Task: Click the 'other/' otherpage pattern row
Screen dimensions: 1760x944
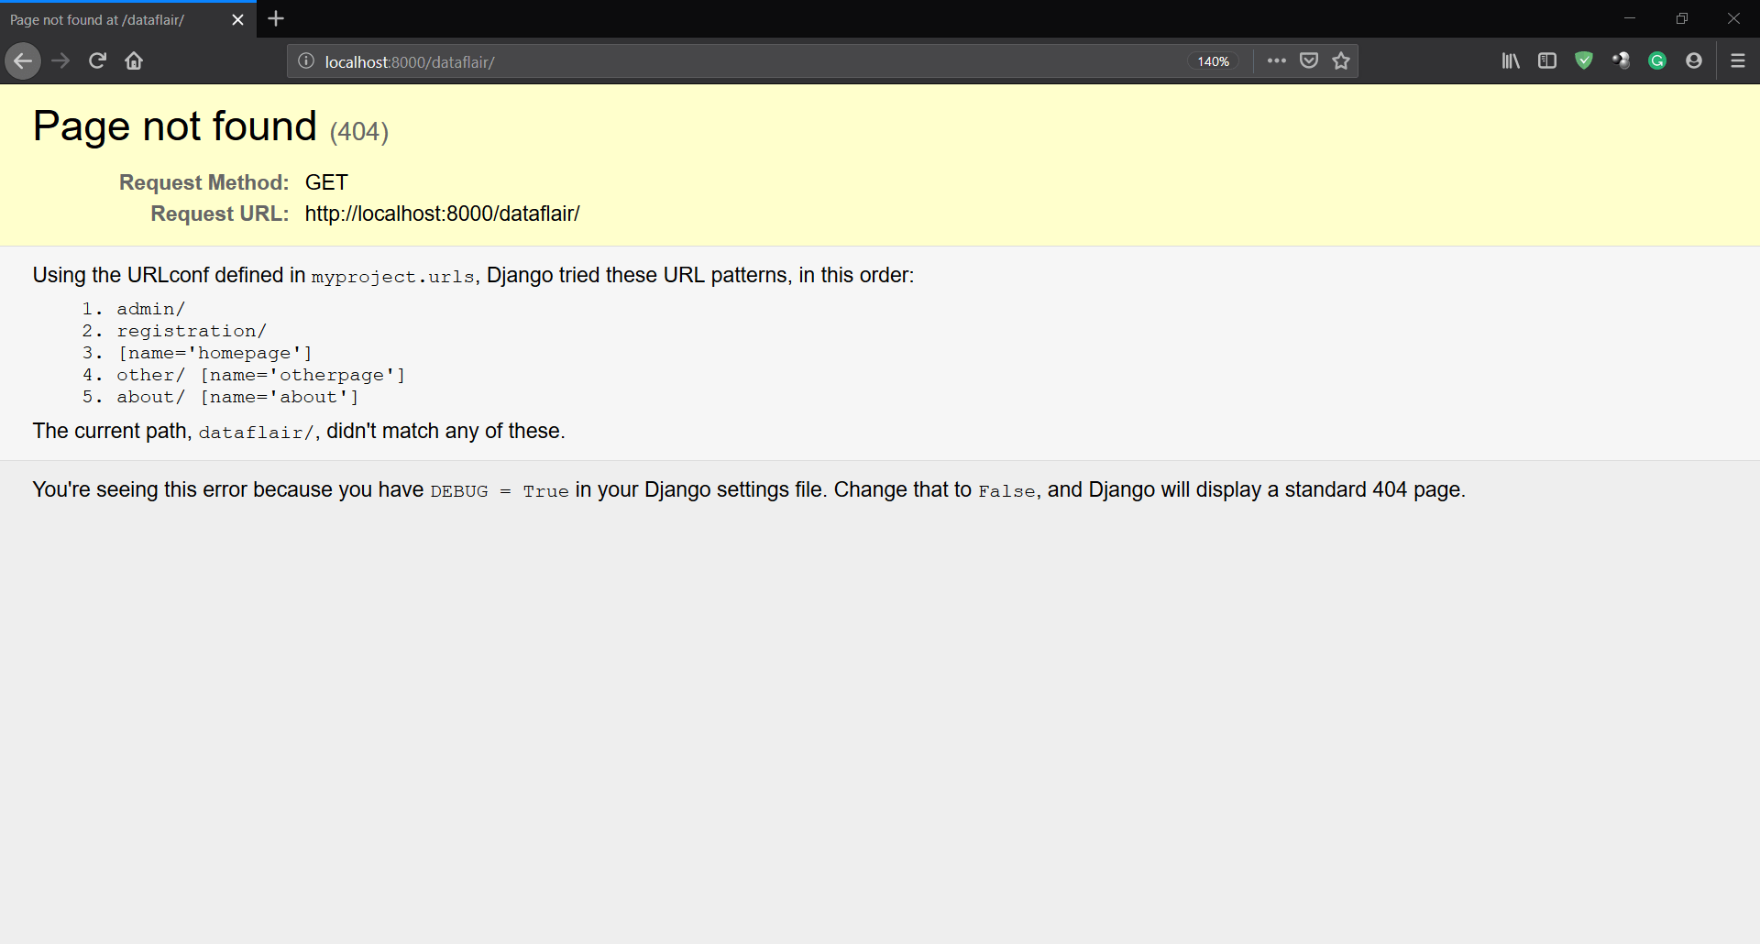Action: coord(261,375)
